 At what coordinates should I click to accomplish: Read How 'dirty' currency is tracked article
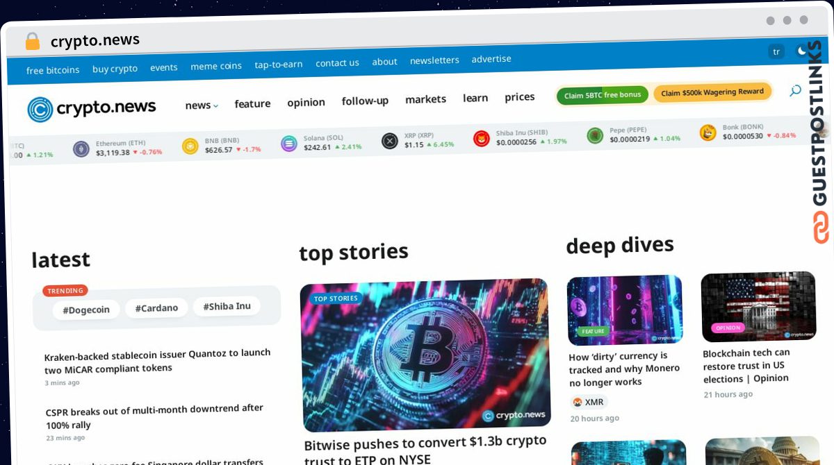click(624, 369)
